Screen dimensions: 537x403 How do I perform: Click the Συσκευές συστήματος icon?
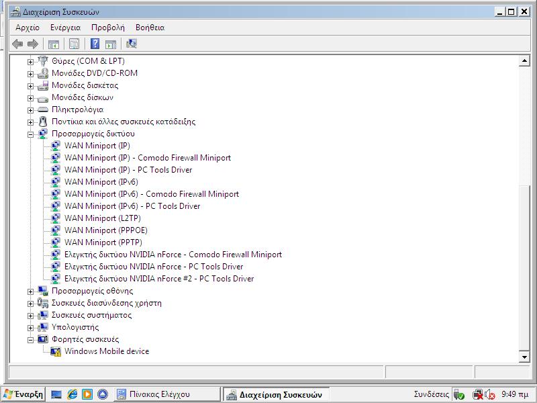click(43, 315)
